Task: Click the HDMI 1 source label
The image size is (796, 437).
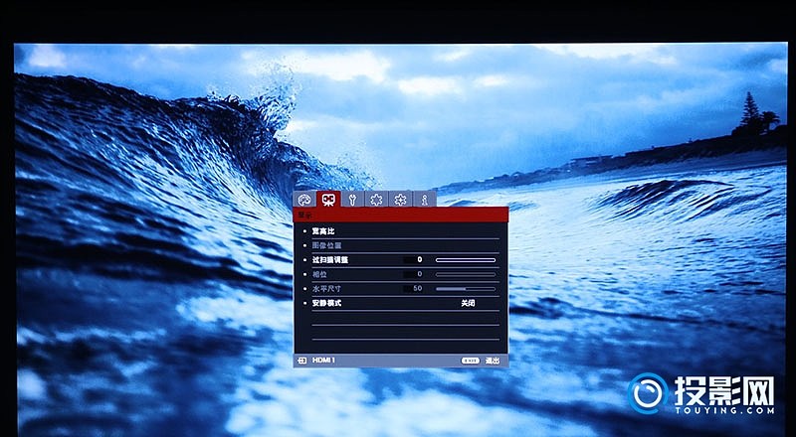Action: click(323, 361)
